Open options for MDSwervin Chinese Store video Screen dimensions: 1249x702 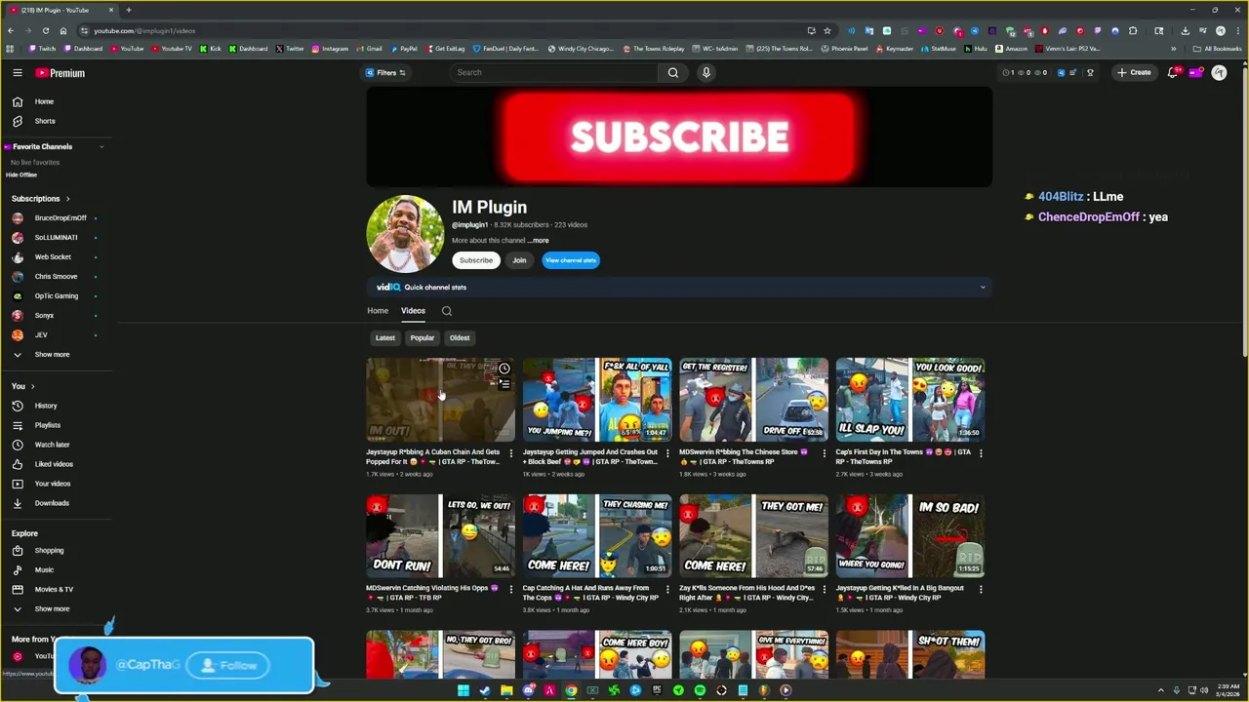point(824,452)
